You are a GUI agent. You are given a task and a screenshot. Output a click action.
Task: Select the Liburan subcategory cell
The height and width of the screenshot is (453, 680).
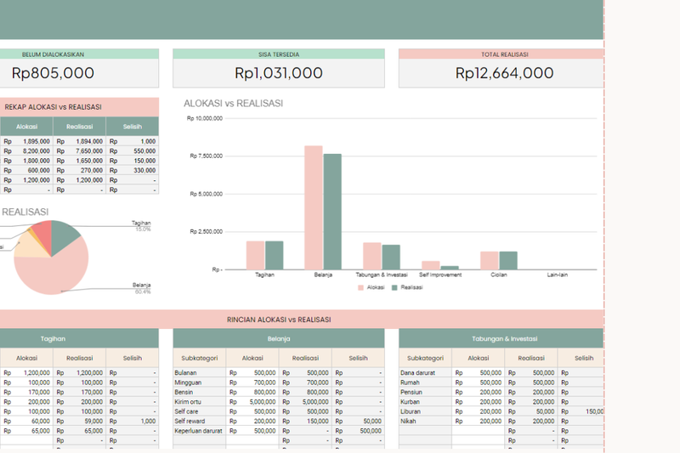coord(426,411)
